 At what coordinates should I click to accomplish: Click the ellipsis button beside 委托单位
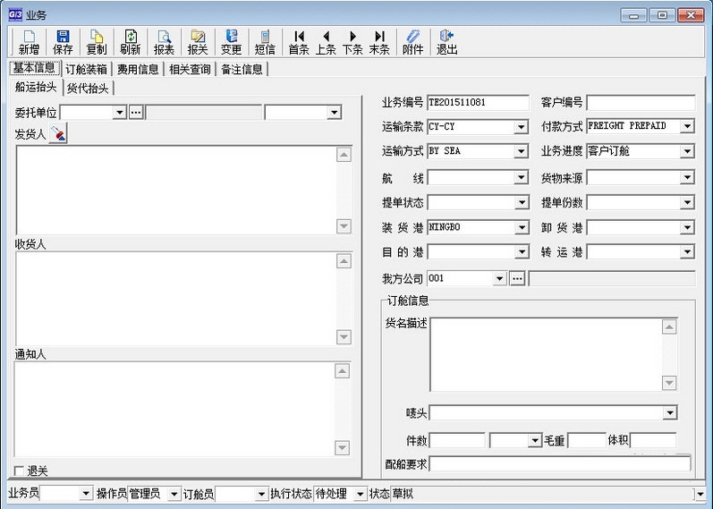pos(136,112)
